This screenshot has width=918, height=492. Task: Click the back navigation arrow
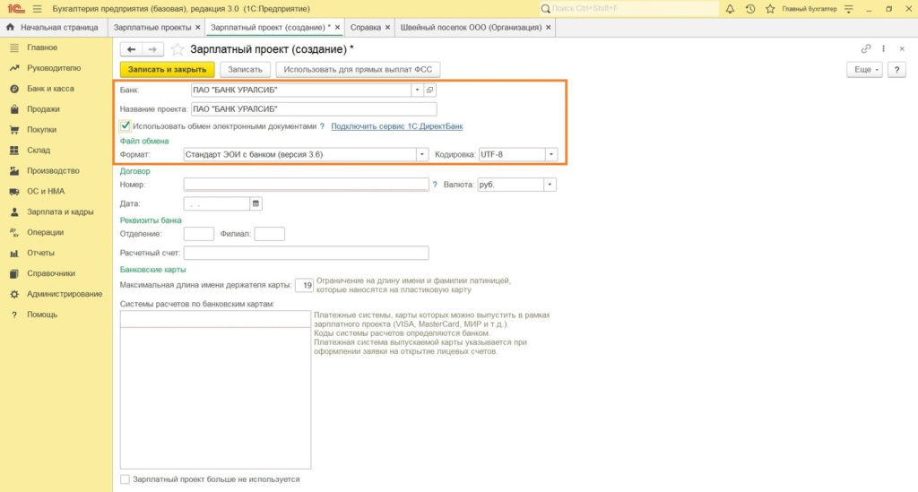(x=132, y=49)
